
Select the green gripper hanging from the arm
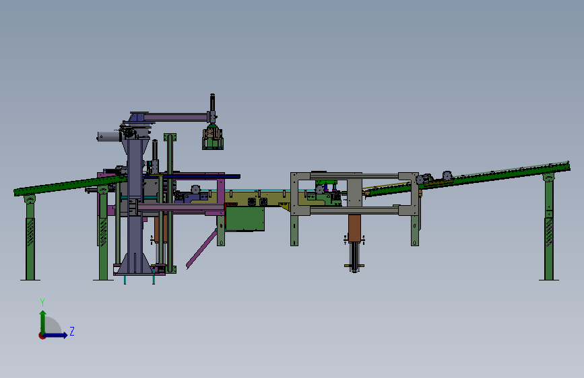click(213, 139)
